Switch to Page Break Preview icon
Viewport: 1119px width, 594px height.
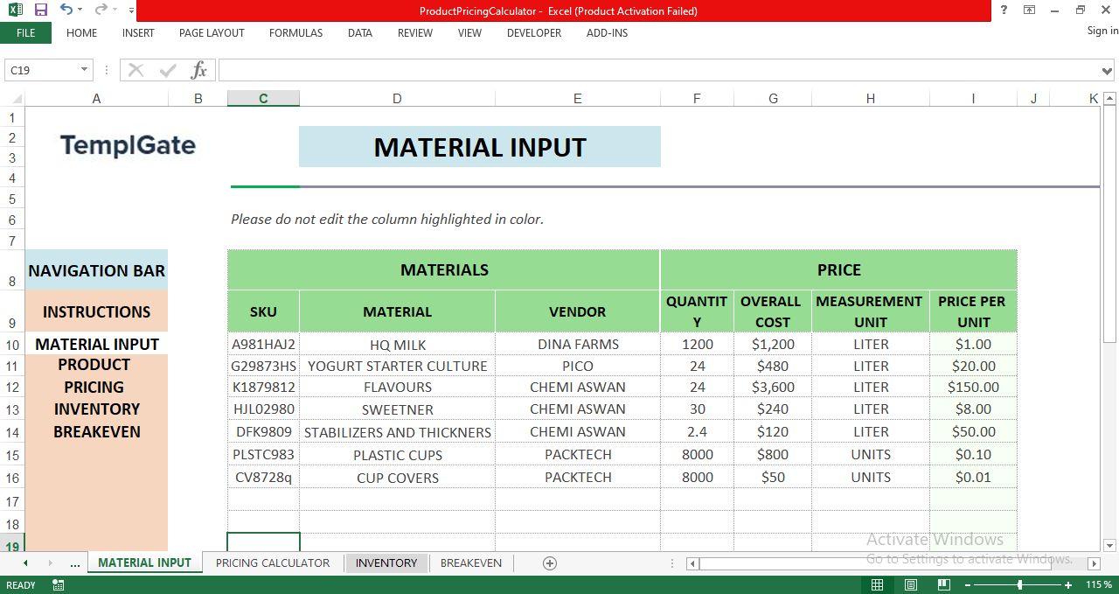(943, 585)
